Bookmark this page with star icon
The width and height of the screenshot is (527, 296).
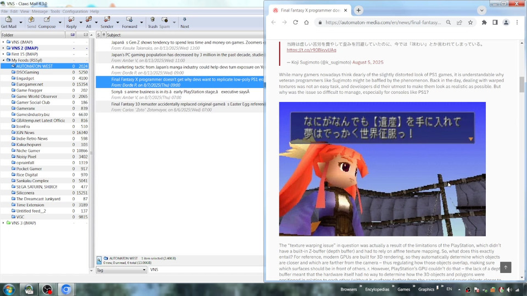pos(470,22)
